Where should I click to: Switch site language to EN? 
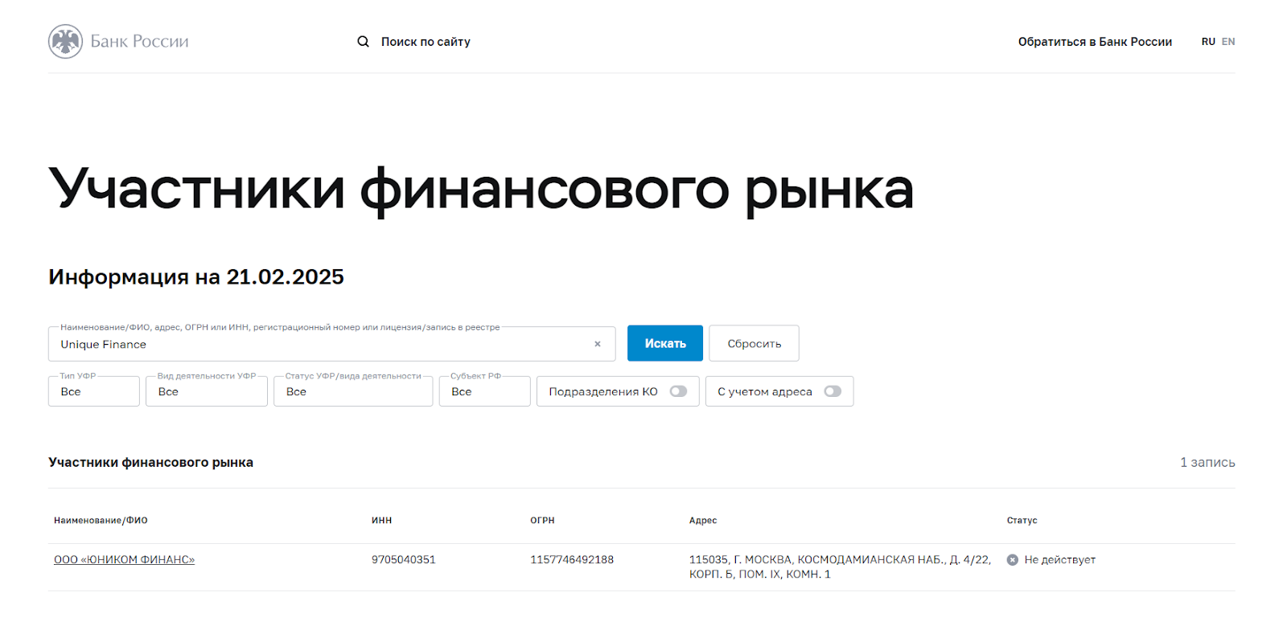click(1228, 42)
